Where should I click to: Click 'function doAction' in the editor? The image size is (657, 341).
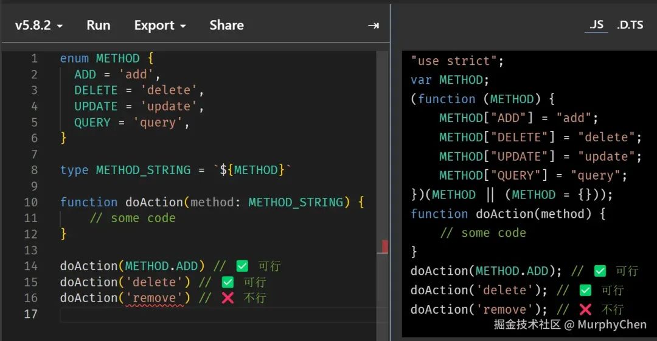(x=122, y=202)
